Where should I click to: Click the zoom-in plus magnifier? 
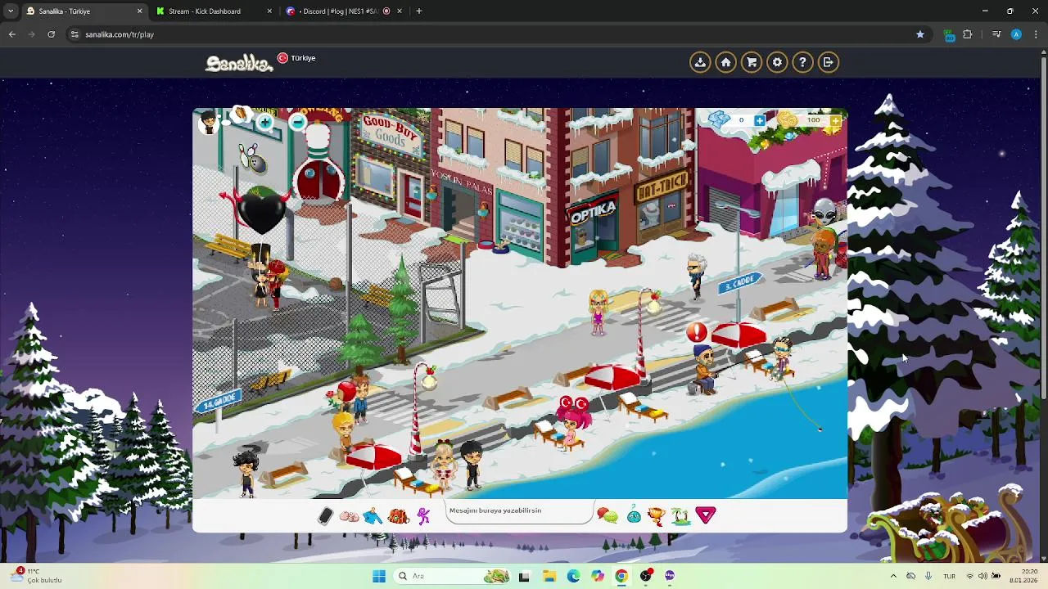tap(264, 123)
